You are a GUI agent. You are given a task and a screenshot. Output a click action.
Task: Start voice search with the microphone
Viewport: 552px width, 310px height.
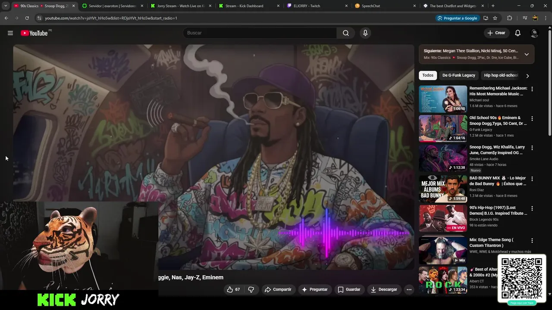pyautogui.click(x=365, y=33)
